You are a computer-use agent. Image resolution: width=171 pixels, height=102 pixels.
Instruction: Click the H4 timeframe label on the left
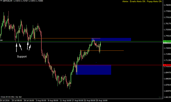[x=1, y=40]
